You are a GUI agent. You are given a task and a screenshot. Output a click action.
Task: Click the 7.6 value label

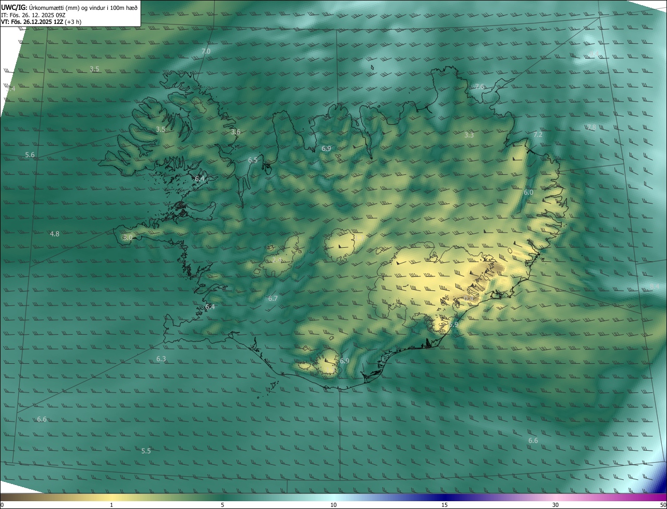coord(480,86)
